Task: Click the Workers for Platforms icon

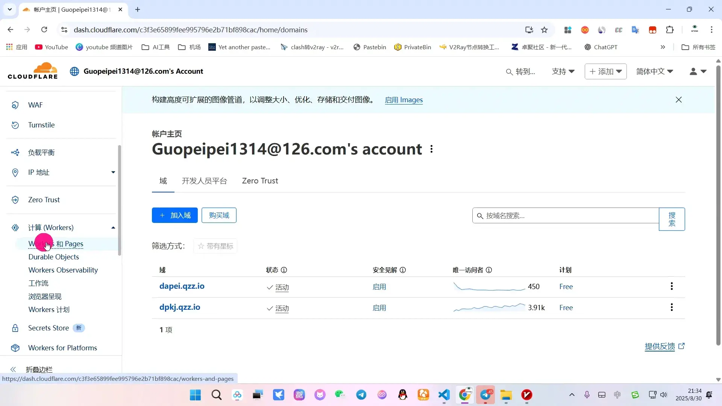Action: pos(15,348)
